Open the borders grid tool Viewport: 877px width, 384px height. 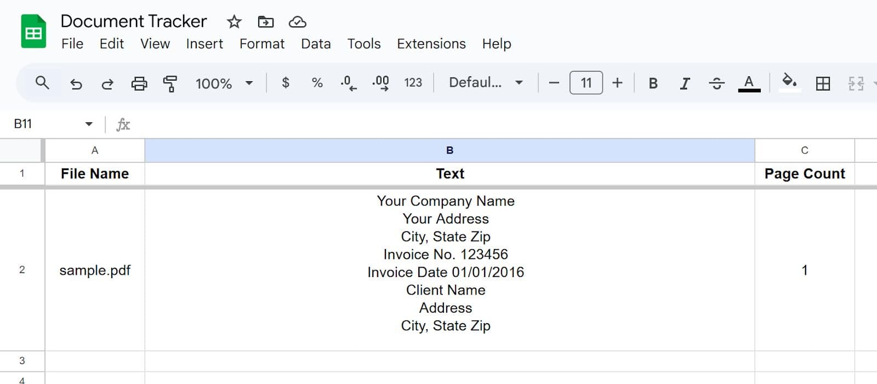(823, 83)
